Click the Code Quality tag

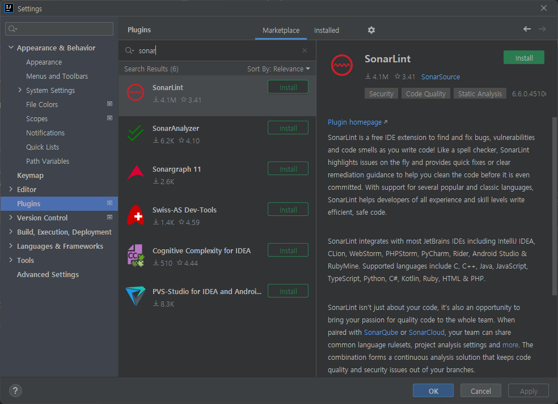(x=426, y=94)
